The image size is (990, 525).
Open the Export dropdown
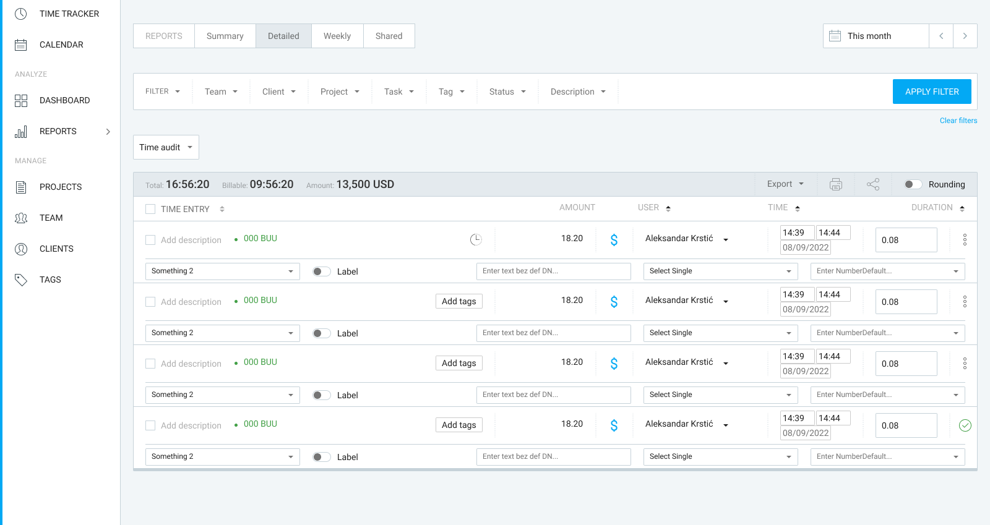(x=785, y=184)
